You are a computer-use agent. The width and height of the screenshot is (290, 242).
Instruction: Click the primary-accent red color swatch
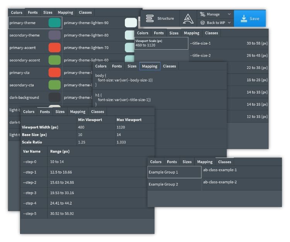[x=55, y=47]
